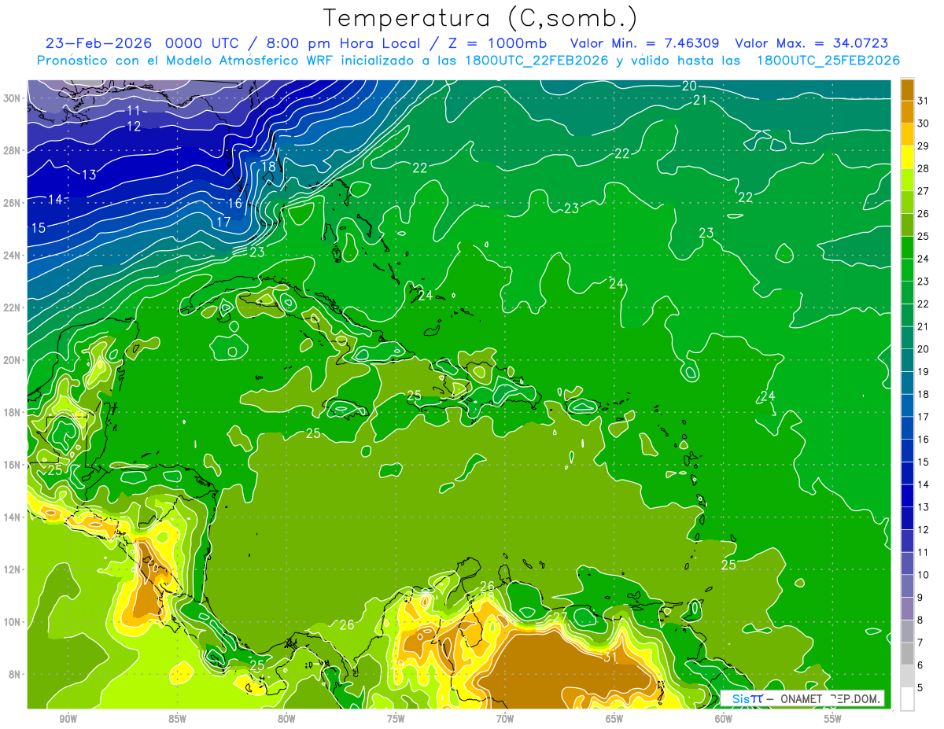Viewport: 944px width, 729px height.
Task: Click the 14 contour label on the map
Action: [55, 200]
